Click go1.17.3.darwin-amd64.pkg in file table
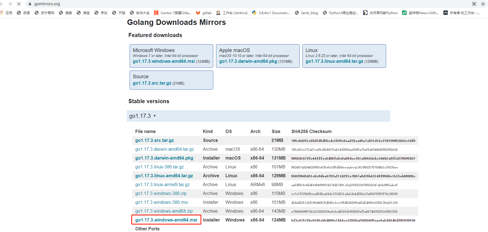Image resolution: width=488 pixels, height=232 pixels. pos(164,158)
